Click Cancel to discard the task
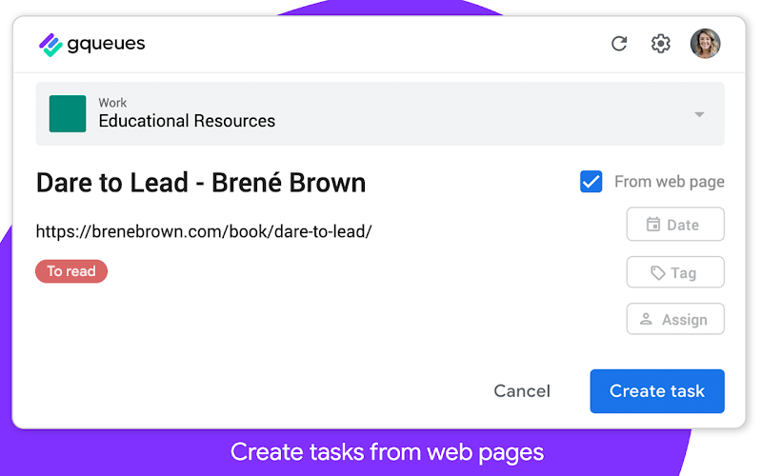 coord(522,391)
